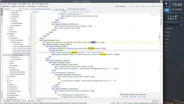Open Project panel settings gear
Image resolution: width=184 pixels, height=104 pixels.
point(26,9)
